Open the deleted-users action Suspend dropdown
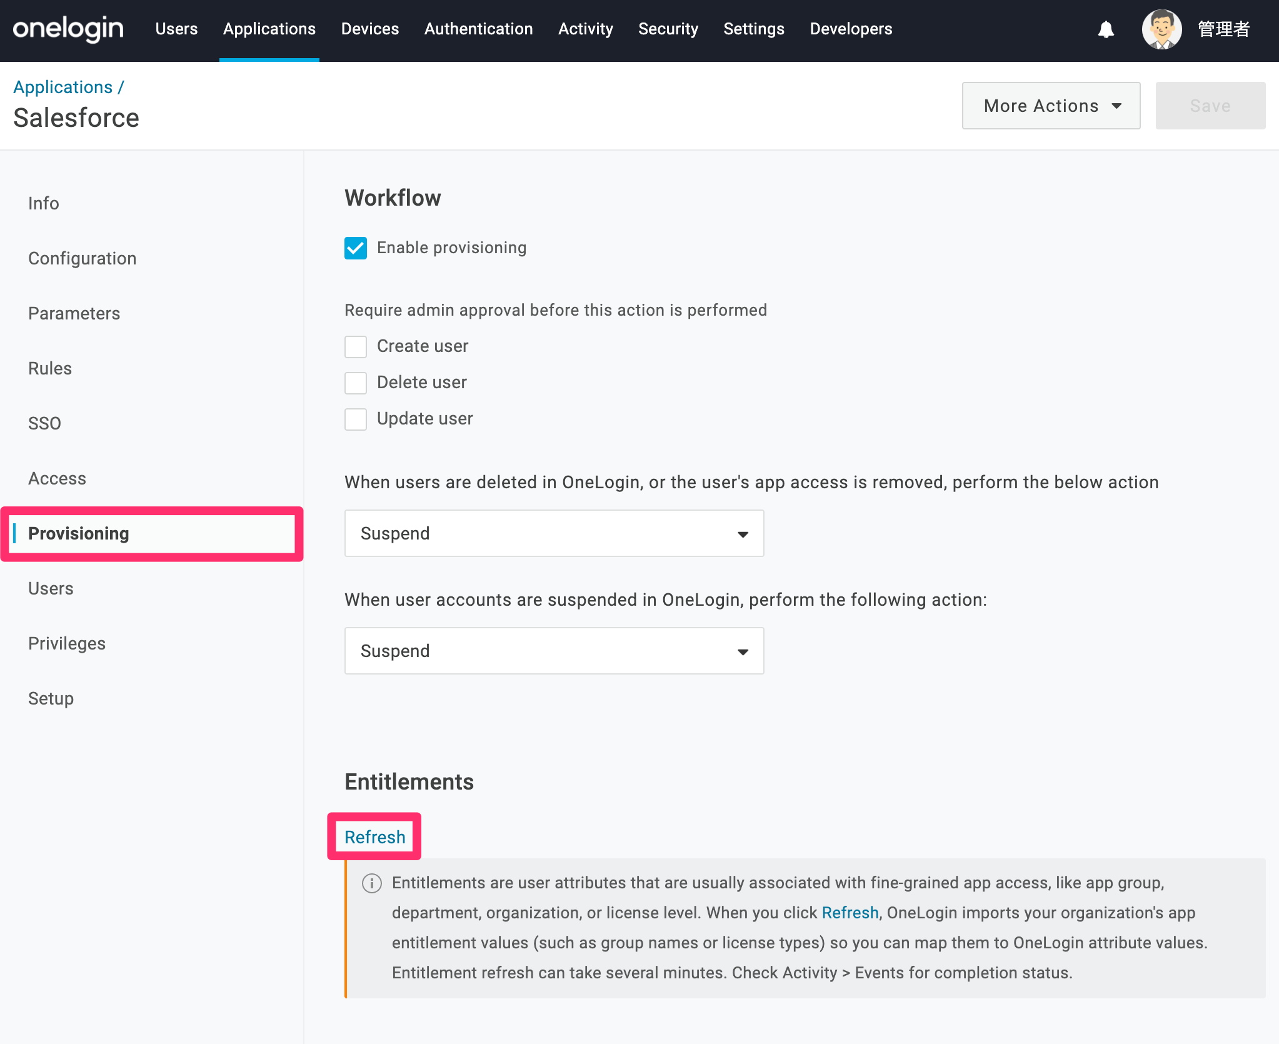1279x1044 pixels. tap(554, 533)
